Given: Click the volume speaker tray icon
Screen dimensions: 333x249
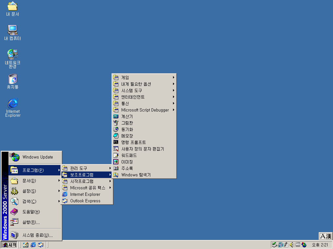Looking at the screenshot, I should pos(292,245).
